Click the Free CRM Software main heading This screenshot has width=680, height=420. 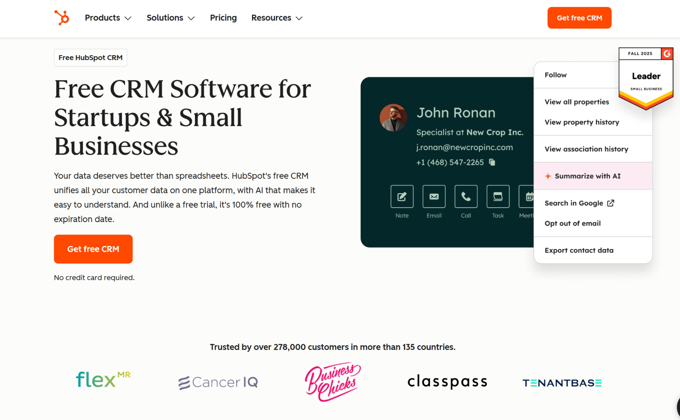coord(182,117)
